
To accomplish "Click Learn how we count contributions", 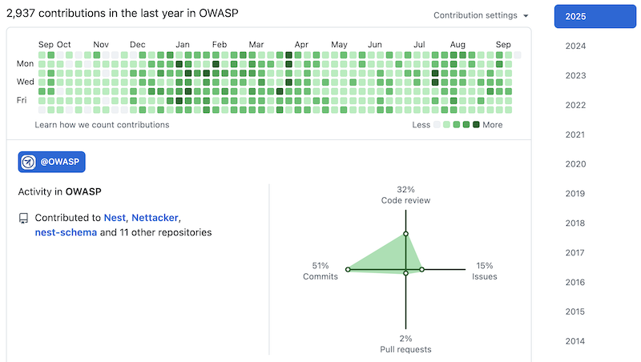I will (x=102, y=125).
